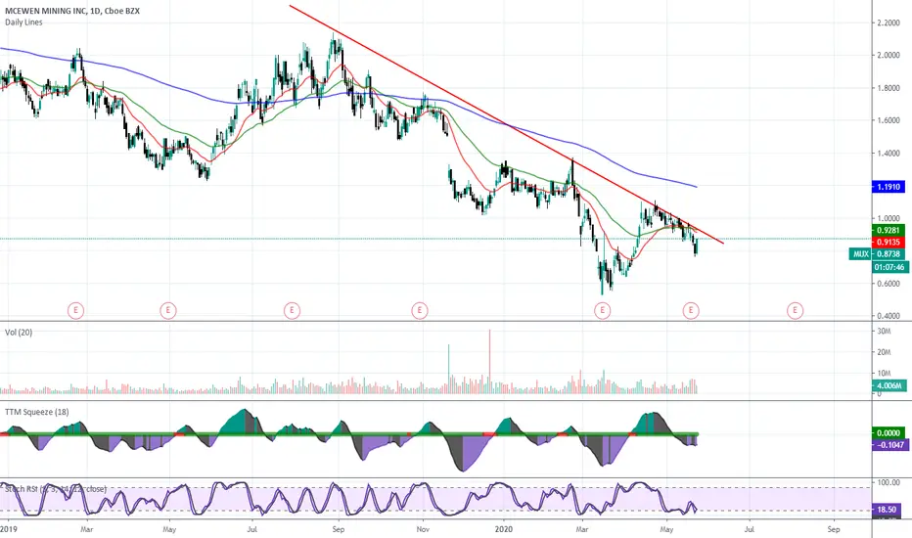Viewport: 912px width, 538px height.
Task: Click the most recent past earnings marker
Action: coord(691,311)
